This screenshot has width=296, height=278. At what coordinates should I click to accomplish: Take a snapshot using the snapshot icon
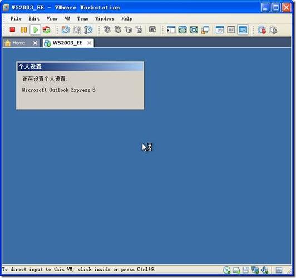pyautogui.click(x=66, y=30)
